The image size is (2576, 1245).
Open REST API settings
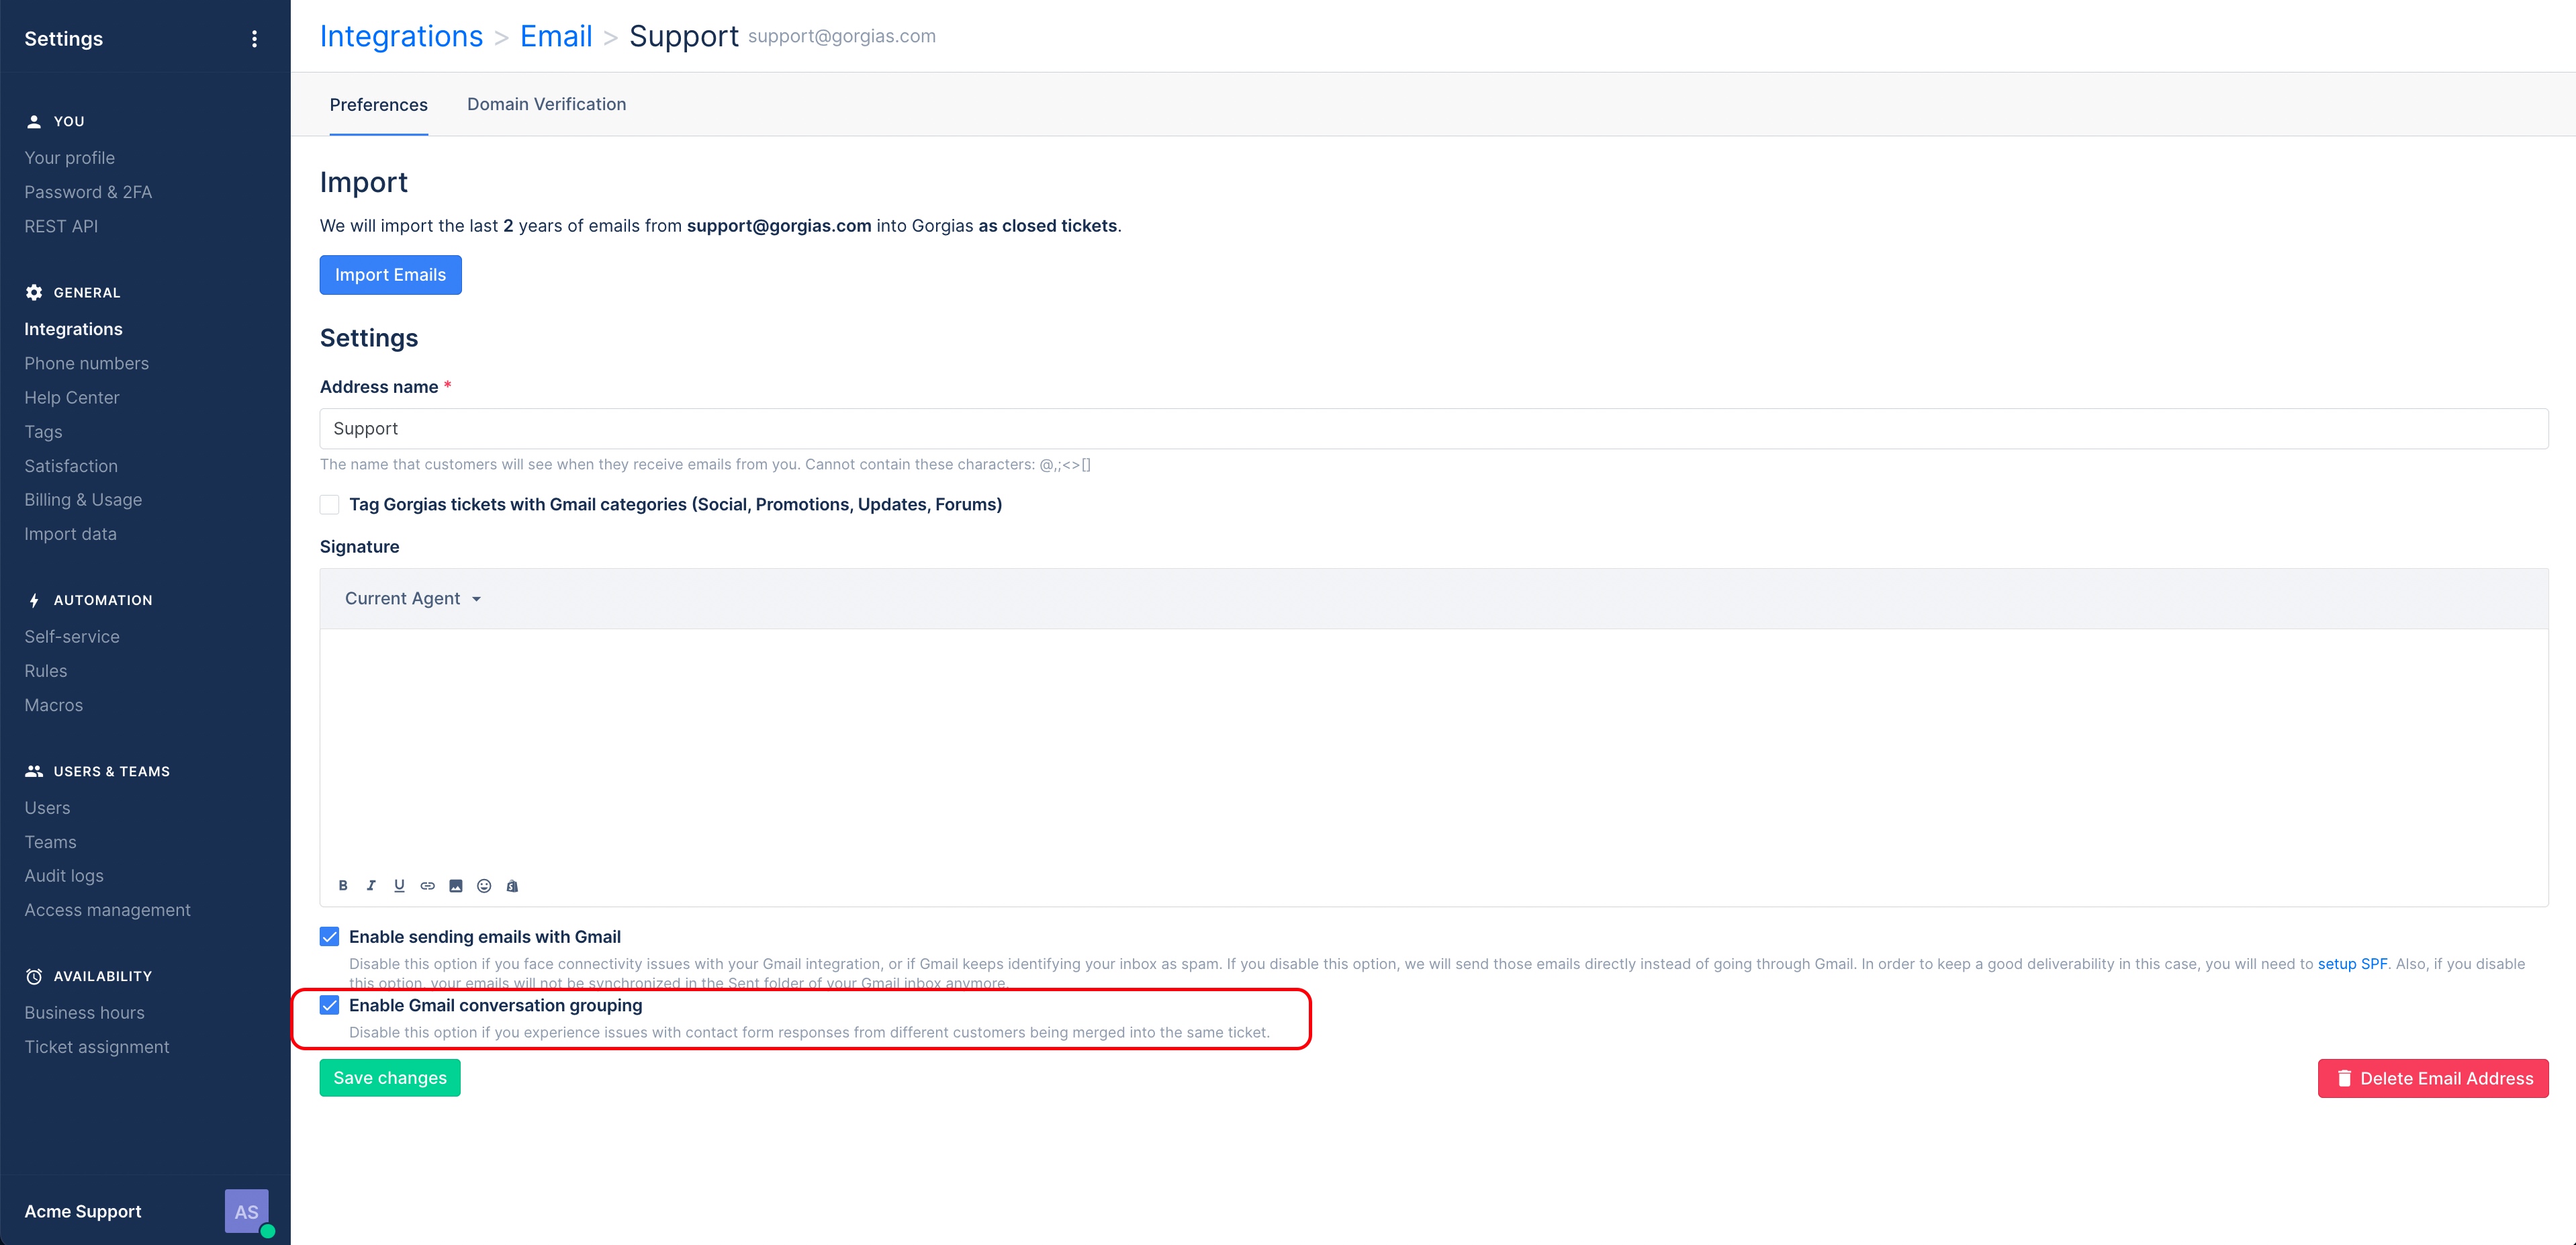[x=61, y=226]
